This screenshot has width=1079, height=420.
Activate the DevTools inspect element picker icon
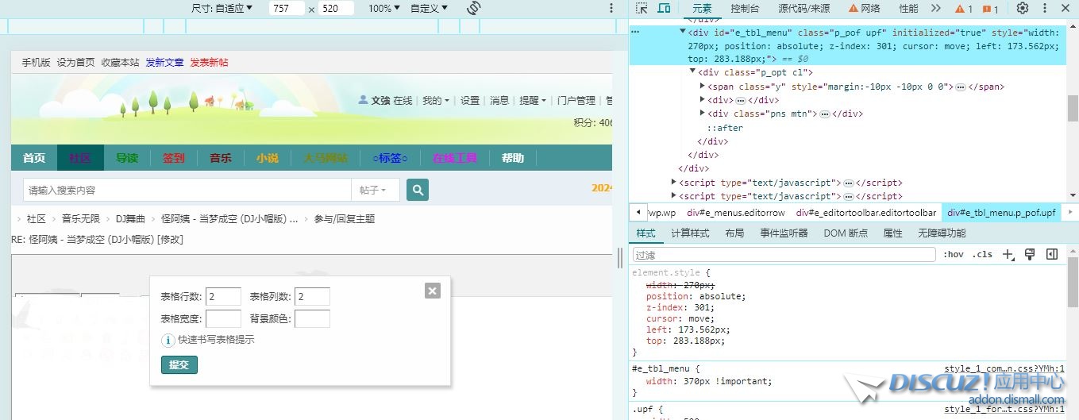[642, 8]
